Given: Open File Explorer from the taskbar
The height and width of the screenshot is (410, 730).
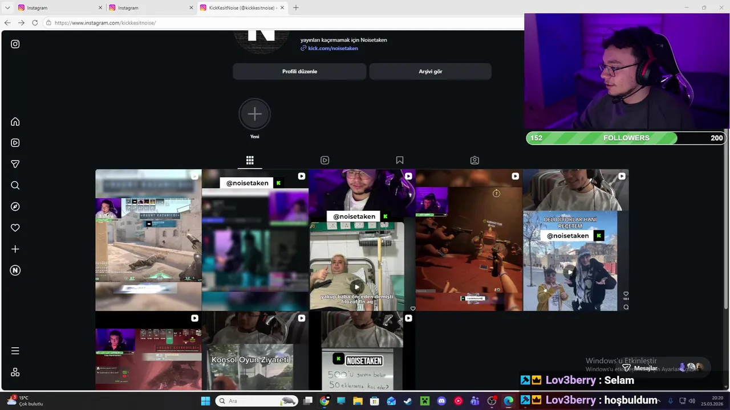Looking at the screenshot, I should pyautogui.click(x=358, y=401).
